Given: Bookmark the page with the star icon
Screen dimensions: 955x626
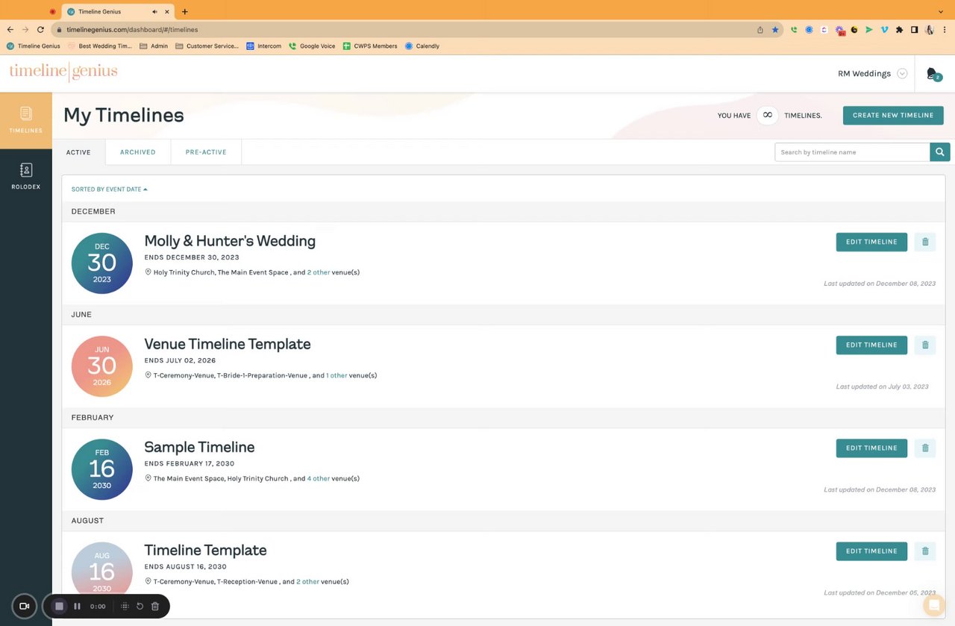Looking at the screenshot, I should [x=775, y=30].
